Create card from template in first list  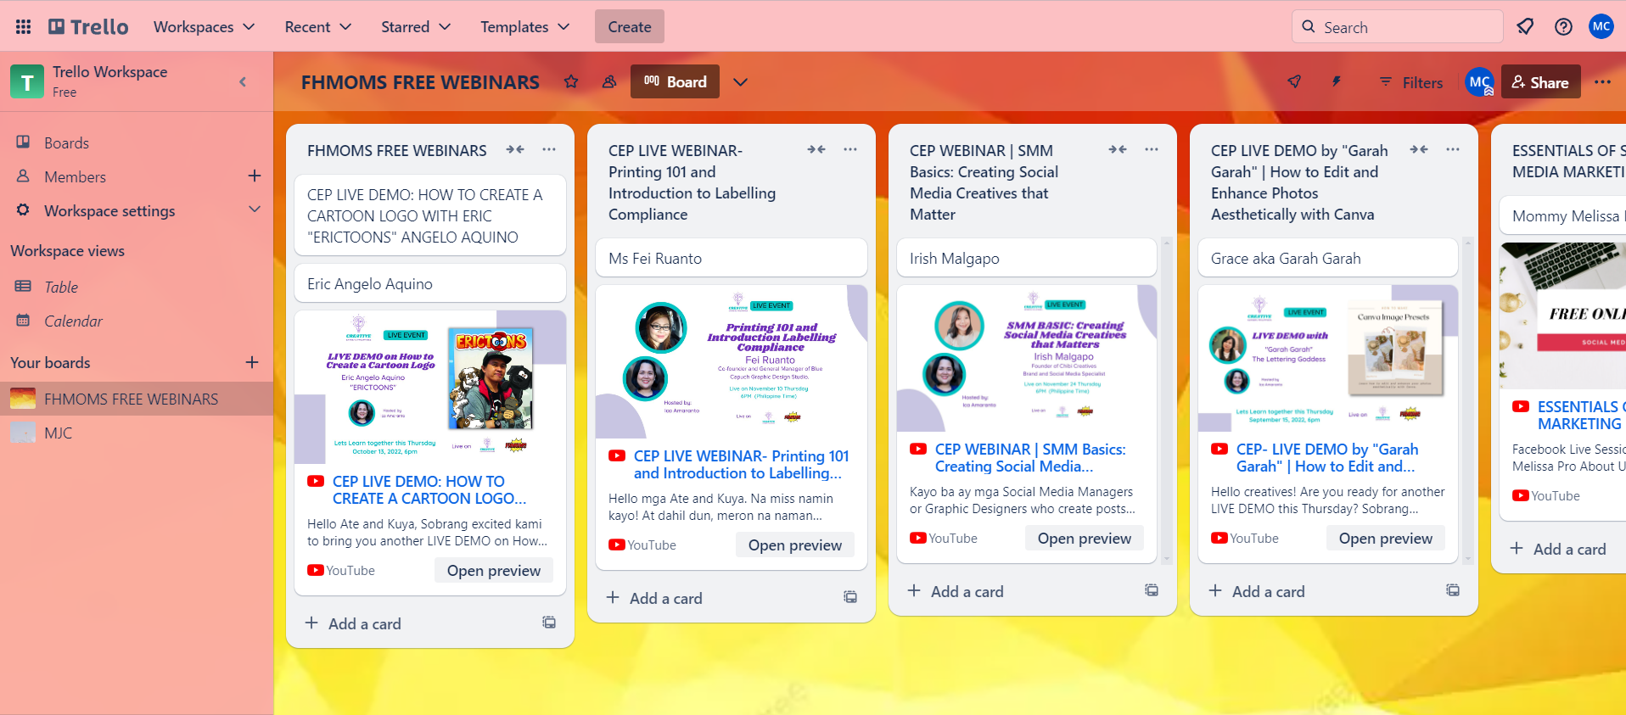point(549,623)
